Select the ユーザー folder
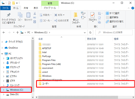Screen dimensions: 135x99 (x=85, y=84)
